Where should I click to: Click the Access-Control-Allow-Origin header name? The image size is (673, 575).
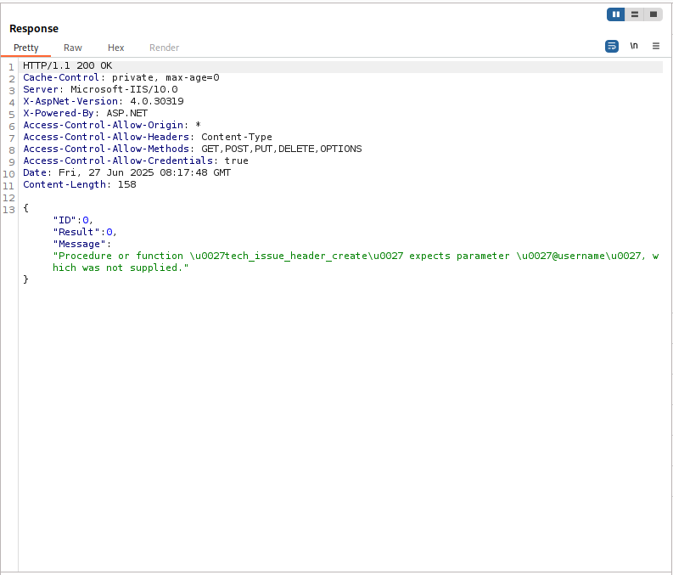coord(103,125)
